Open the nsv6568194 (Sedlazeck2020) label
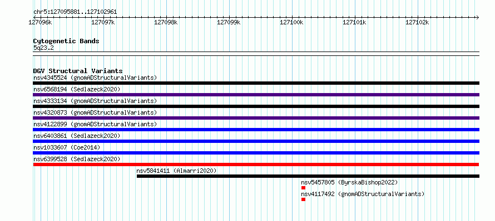This screenshot has width=495, height=221. pyautogui.click(x=77, y=89)
